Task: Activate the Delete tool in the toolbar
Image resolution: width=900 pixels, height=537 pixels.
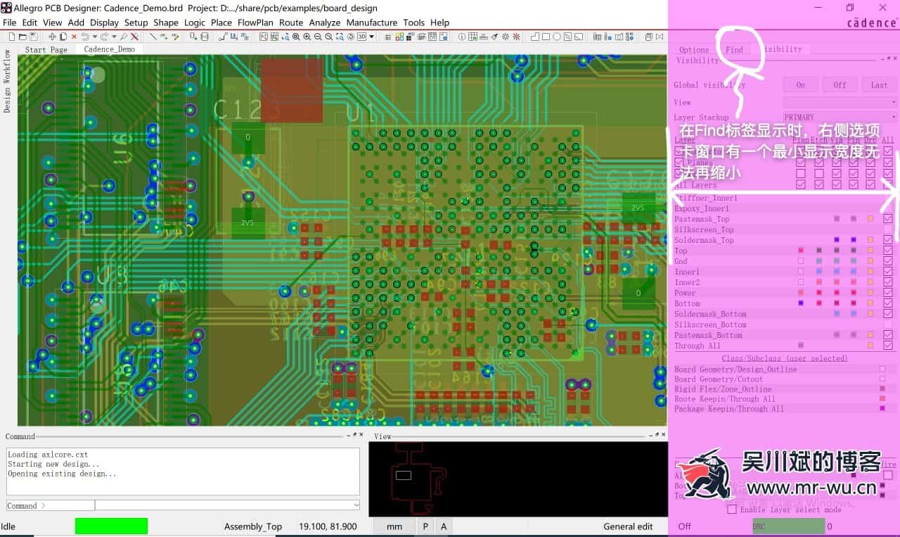Action: pyautogui.click(x=74, y=37)
